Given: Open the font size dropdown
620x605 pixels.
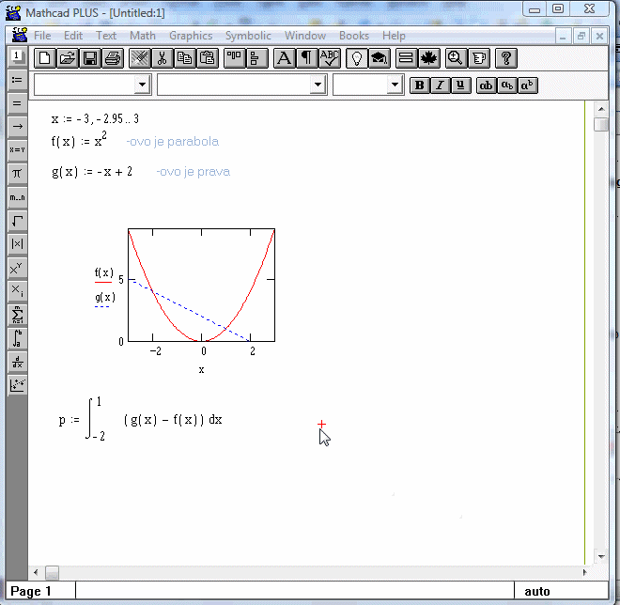Looking at the screenshot, I should [x=395, y=85].
